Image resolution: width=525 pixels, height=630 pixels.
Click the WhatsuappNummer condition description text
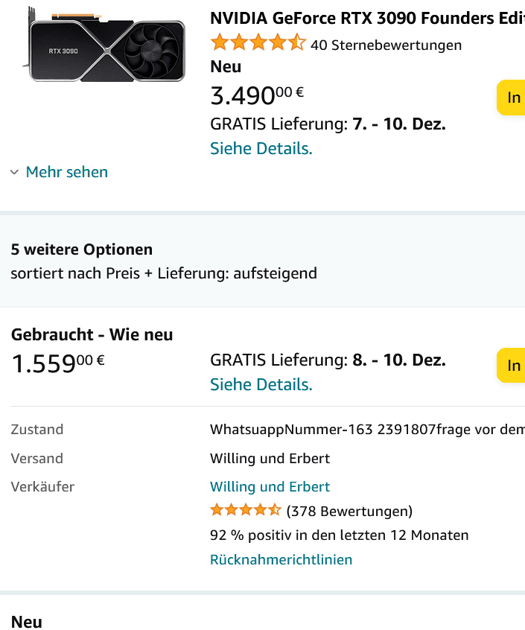pos(366,430)
